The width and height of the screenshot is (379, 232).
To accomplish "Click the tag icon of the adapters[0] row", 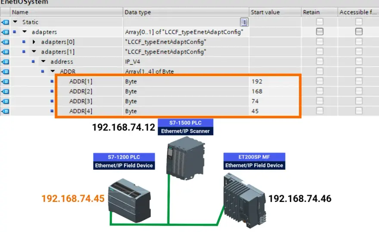I will pyautogui.click(x=5, y=42).
